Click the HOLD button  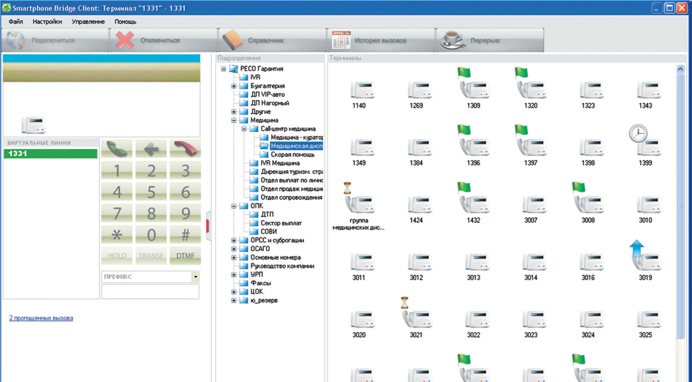[117, 256]
